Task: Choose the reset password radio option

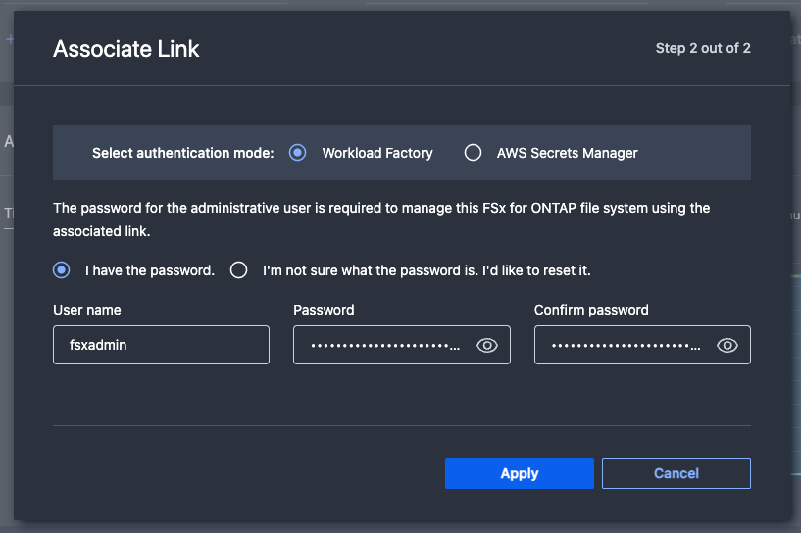Action: [238, 270]
